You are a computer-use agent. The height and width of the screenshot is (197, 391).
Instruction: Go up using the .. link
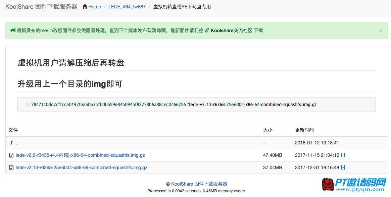pos(17,143)
